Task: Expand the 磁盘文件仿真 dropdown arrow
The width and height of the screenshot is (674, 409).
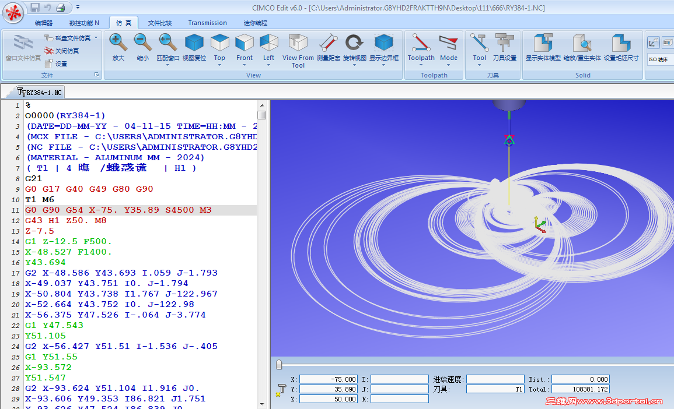Action: click(96, 38)
